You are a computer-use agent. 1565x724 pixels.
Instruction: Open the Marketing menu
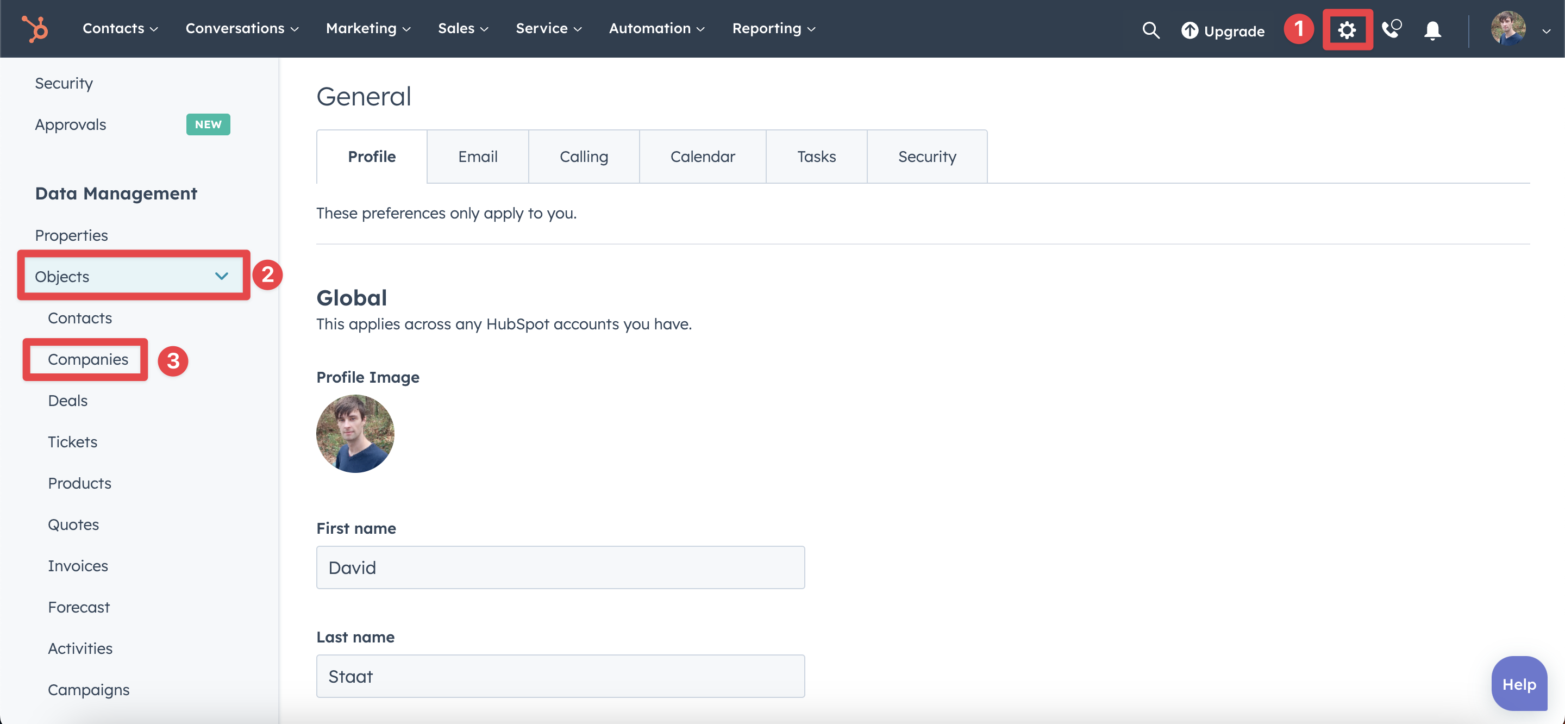(368, 29)
